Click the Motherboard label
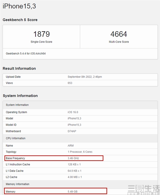The width and height of the screenshot is (160, 195). (x=13, y=131)
